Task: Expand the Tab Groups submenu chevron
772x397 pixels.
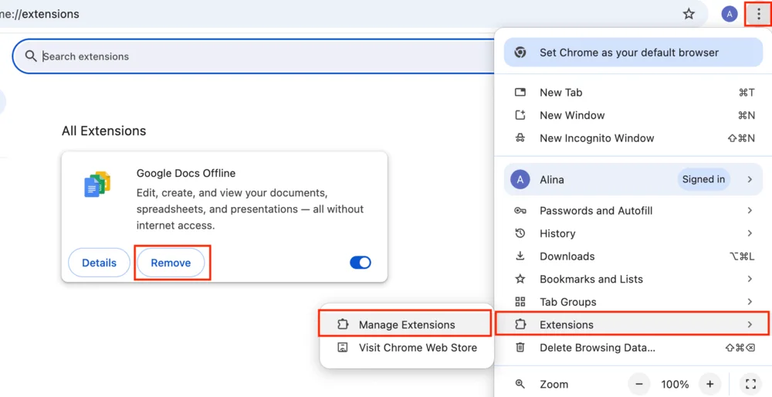Action: tap(750, 302)
